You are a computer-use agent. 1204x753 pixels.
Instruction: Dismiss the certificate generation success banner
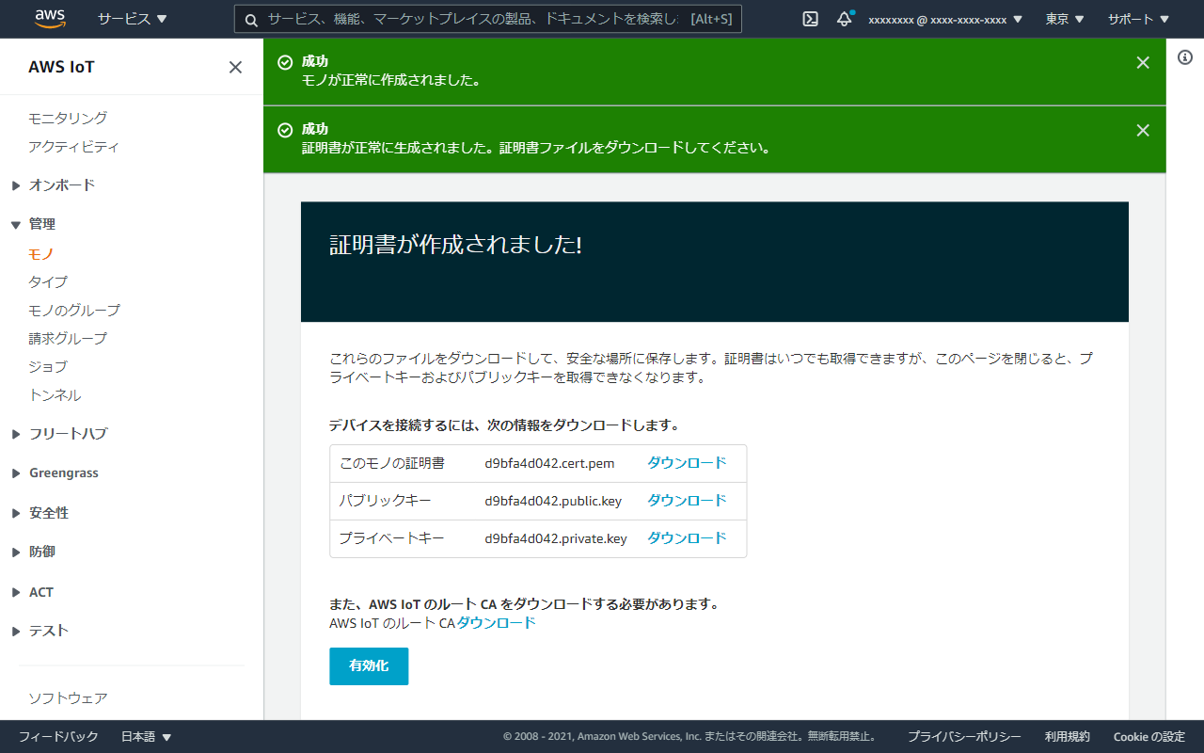1142,130
